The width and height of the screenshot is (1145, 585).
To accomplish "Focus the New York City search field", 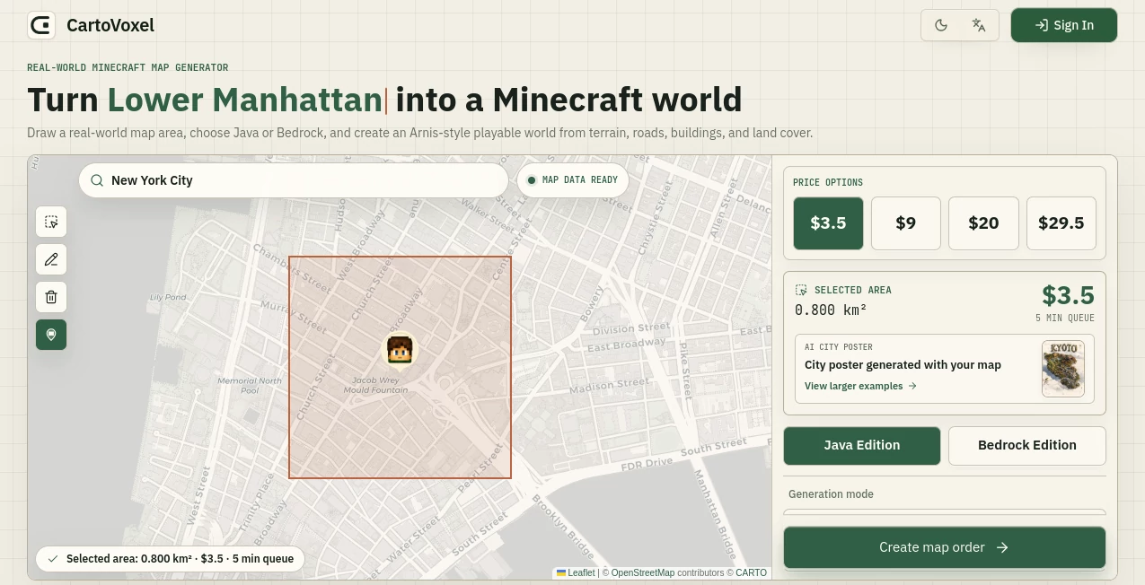I will [294, 180].
